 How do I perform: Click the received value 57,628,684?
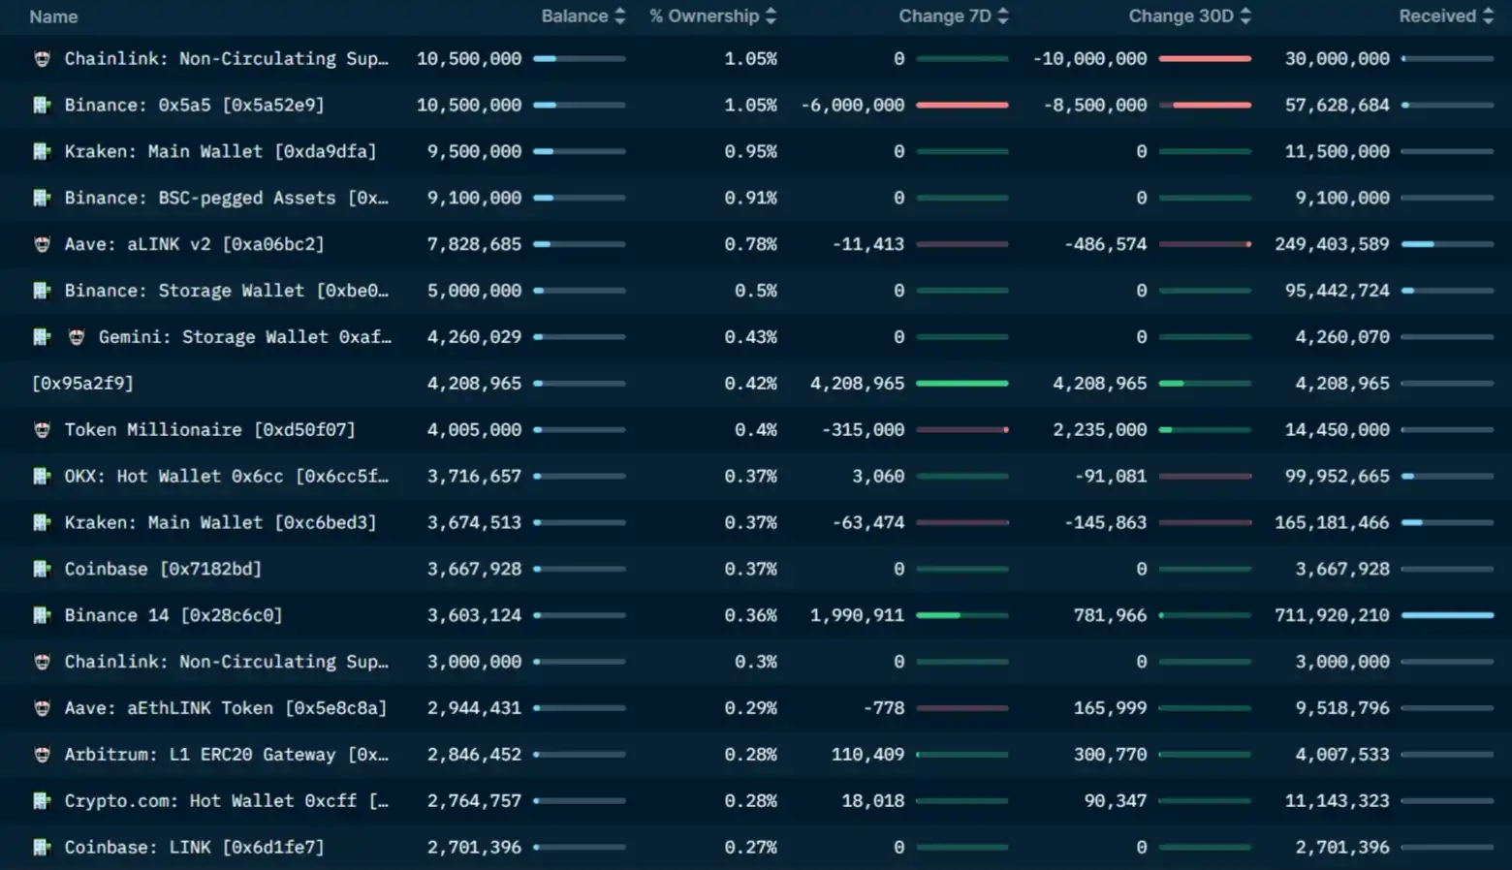click(1338, 105)
